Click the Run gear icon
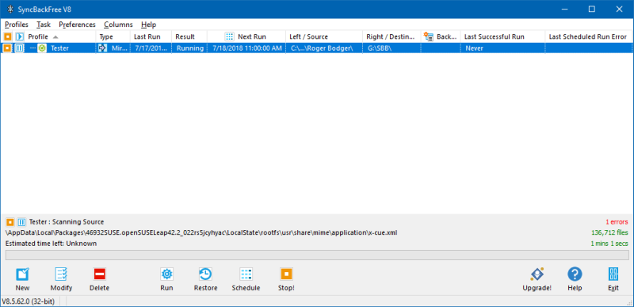This screenshot has height=307, width=634. 166,274
